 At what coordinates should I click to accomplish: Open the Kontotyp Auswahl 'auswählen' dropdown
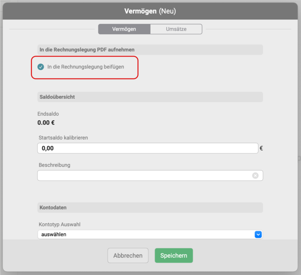pos(150,234)
